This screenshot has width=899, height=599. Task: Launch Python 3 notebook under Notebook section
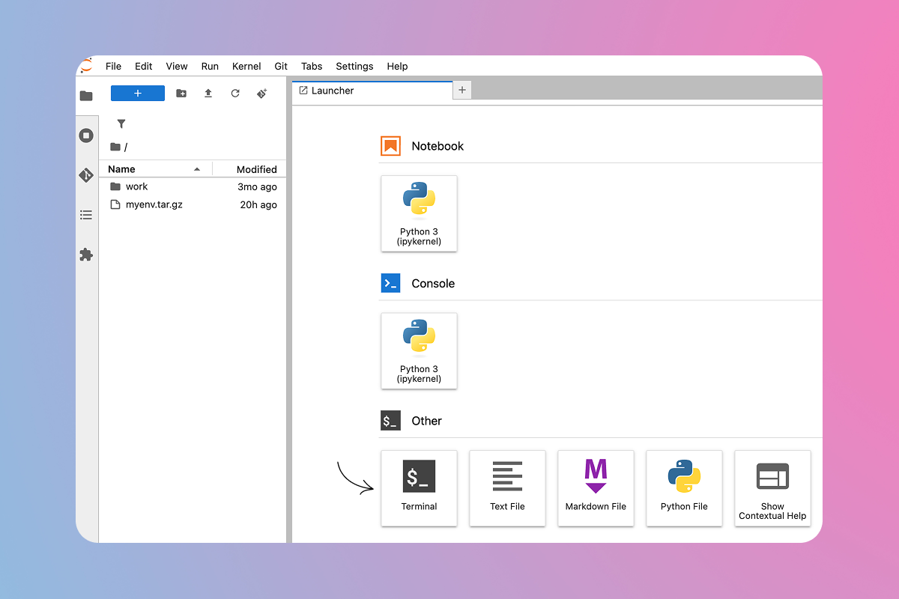pos(419,213)
